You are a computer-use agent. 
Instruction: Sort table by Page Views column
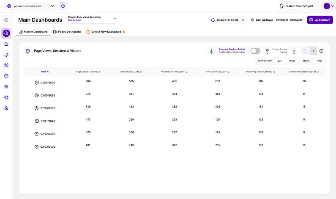pos(88,72)
